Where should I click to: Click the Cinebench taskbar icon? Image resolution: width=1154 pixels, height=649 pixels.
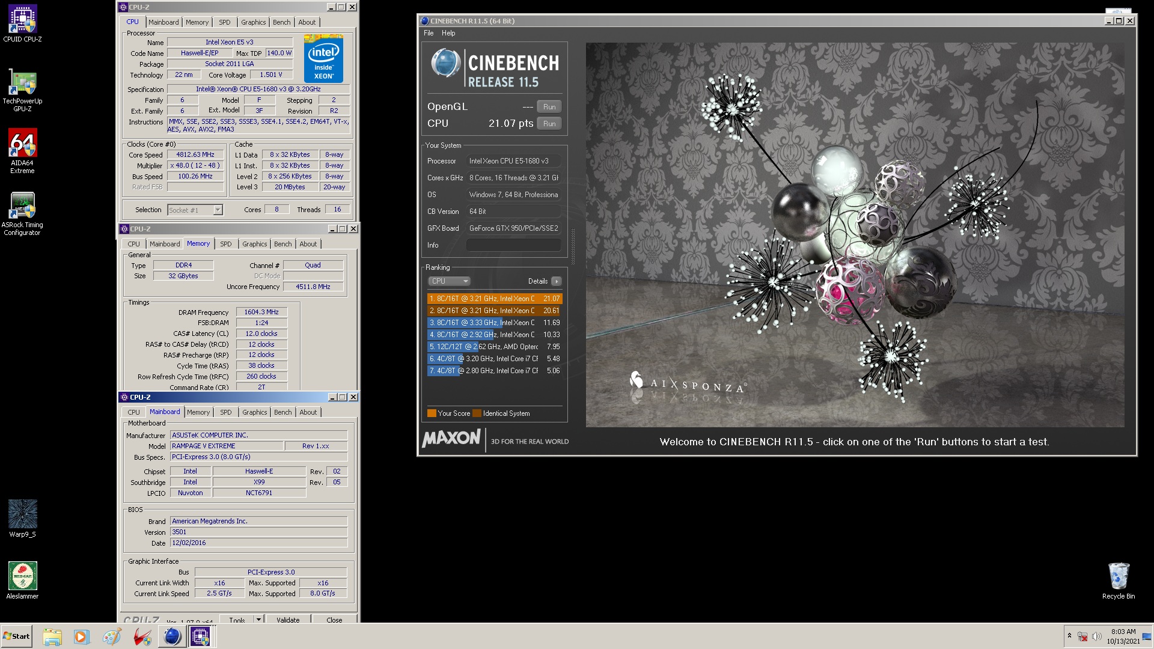pos(172,636)
